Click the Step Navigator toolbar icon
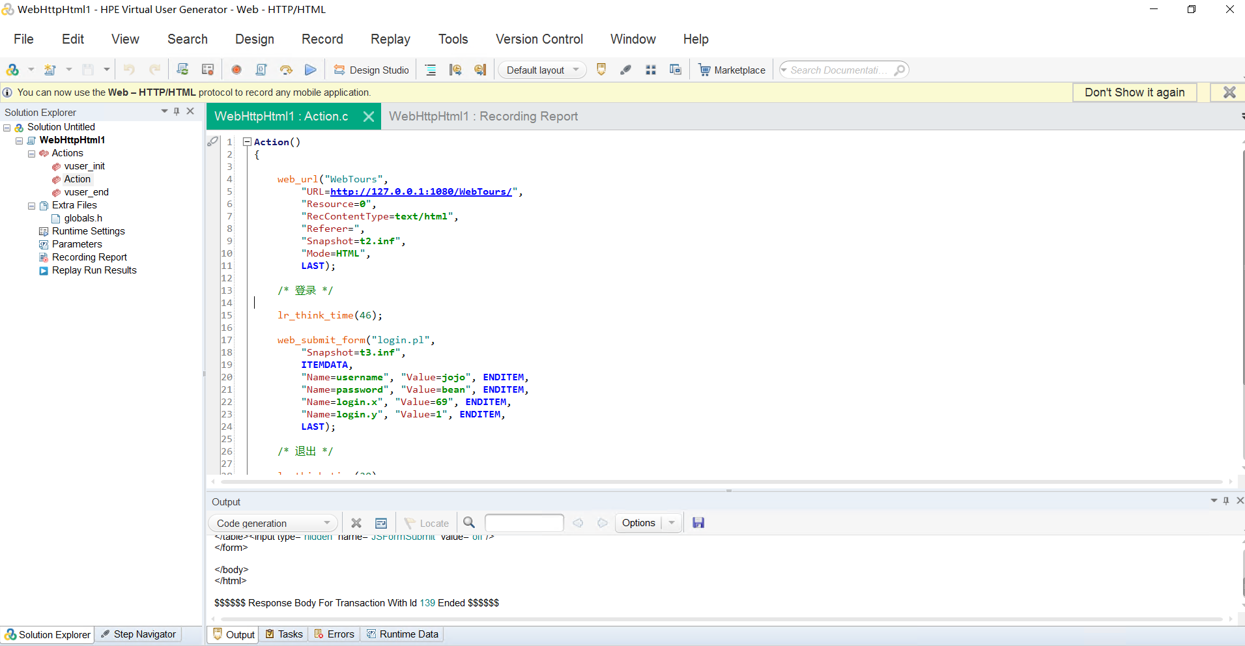Viewport: 1245px width, 646px height. click(625, 70)
